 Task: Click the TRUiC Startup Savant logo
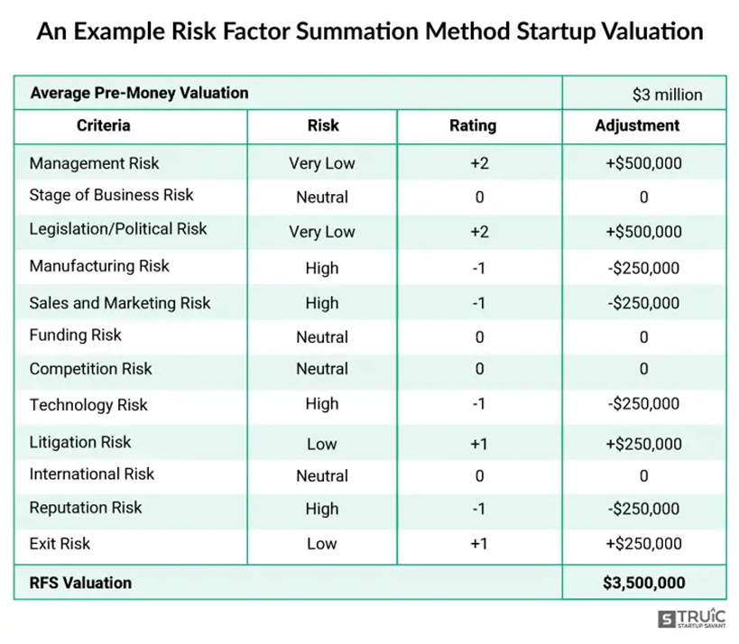point(692,619)
